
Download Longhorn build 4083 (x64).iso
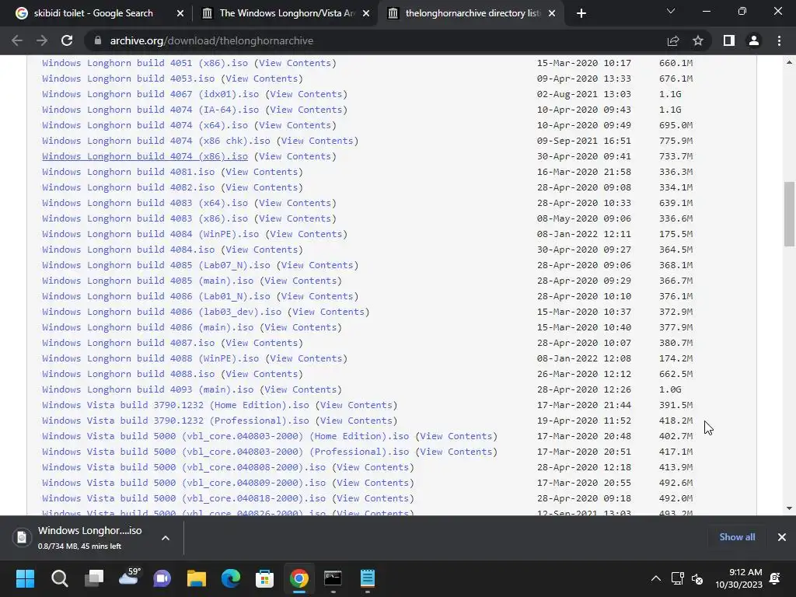tap(145, 203)
